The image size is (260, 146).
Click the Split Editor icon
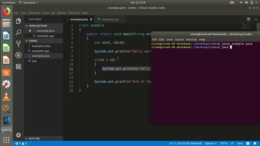(248, 19)
